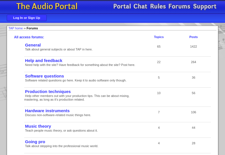The image size is (225, 155).
Task: Open the Help and feedback forum
Action: click(44, 61)
